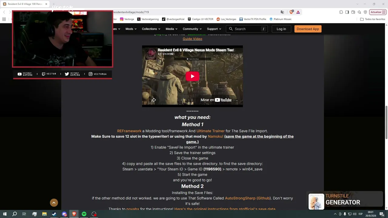Close the Resident Evil 8 Village tab
388x218 pixels.
tap(46, 4)
